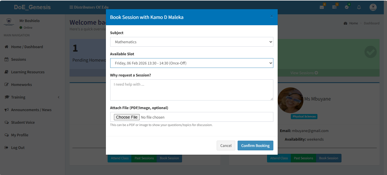Click the envelope messages icon in header
The height and width of the screenshot is (175, 387).
click(322, 7)
